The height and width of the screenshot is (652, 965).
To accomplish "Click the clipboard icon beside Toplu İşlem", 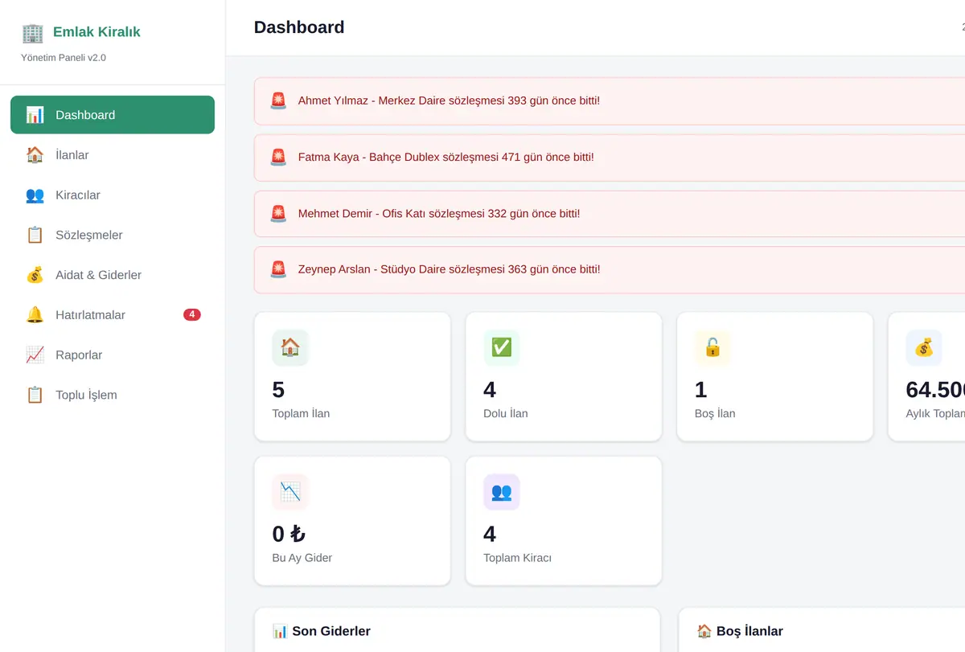I will pos(35,395).
